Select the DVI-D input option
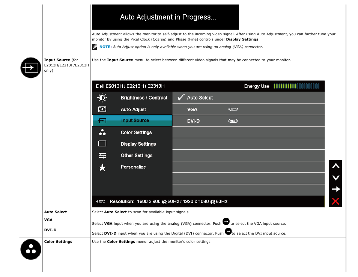Screen dimensions: 358x277 [x=194, y=121]
